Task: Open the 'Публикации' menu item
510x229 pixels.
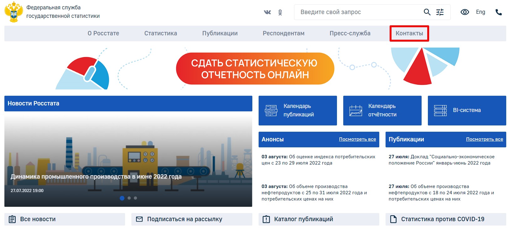Action: coord(220,33)
